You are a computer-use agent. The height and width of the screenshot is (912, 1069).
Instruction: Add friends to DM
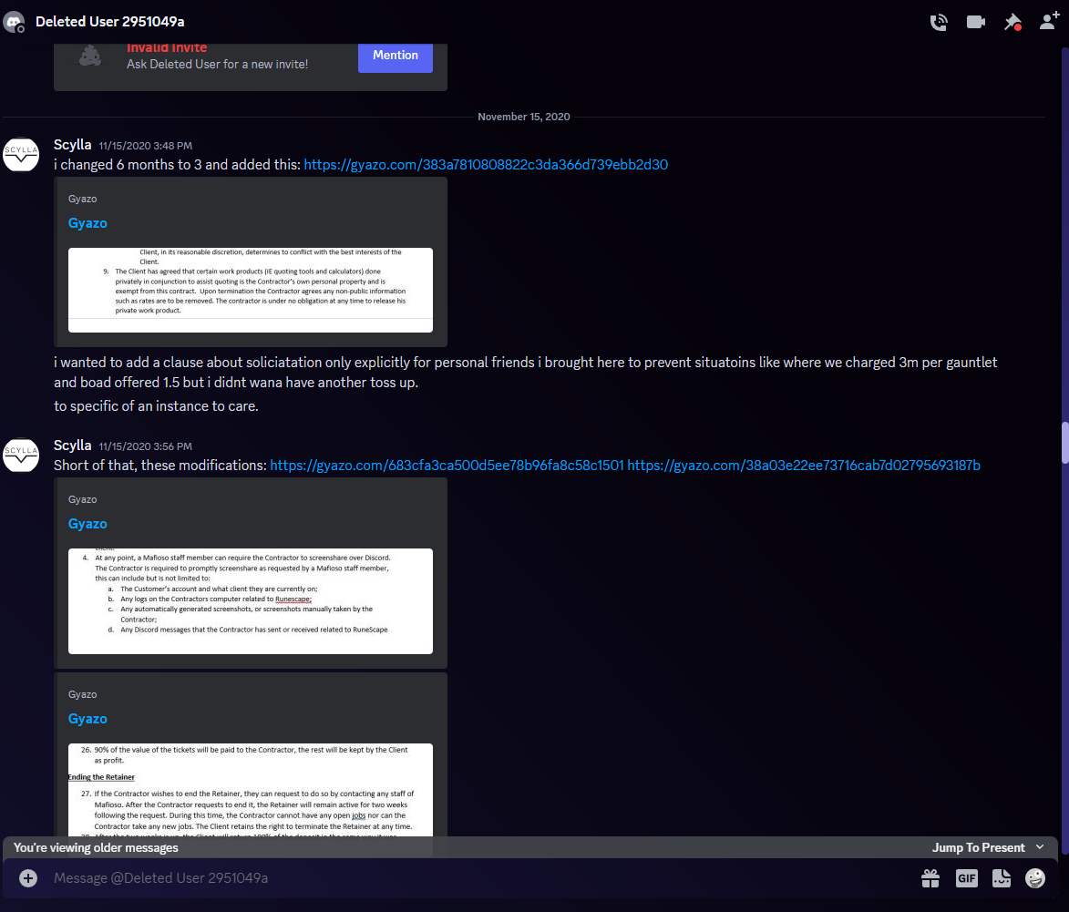pos(1049,21)
